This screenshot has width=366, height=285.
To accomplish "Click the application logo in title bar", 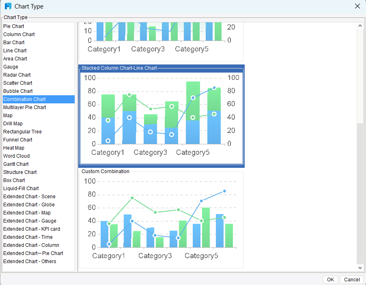I will pos(8,6).
